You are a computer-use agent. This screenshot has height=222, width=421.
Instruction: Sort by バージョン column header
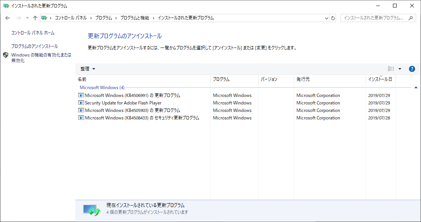coord(276,79)
